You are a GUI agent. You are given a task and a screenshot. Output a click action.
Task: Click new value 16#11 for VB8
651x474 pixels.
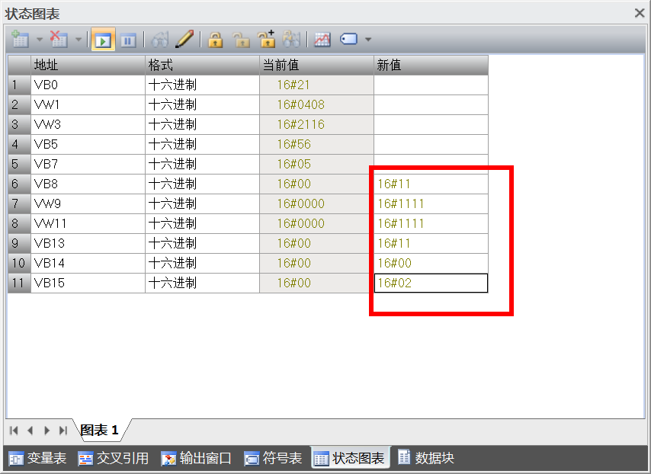(x=431, y=184)
